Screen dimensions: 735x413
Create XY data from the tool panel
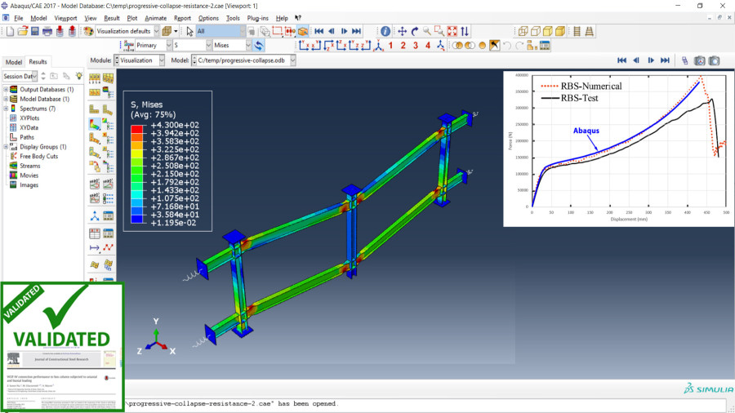95,233
